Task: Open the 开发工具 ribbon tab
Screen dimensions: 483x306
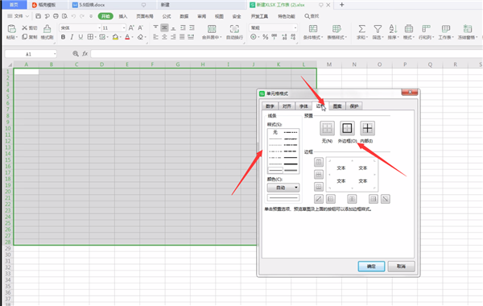Action: point(259,16)
